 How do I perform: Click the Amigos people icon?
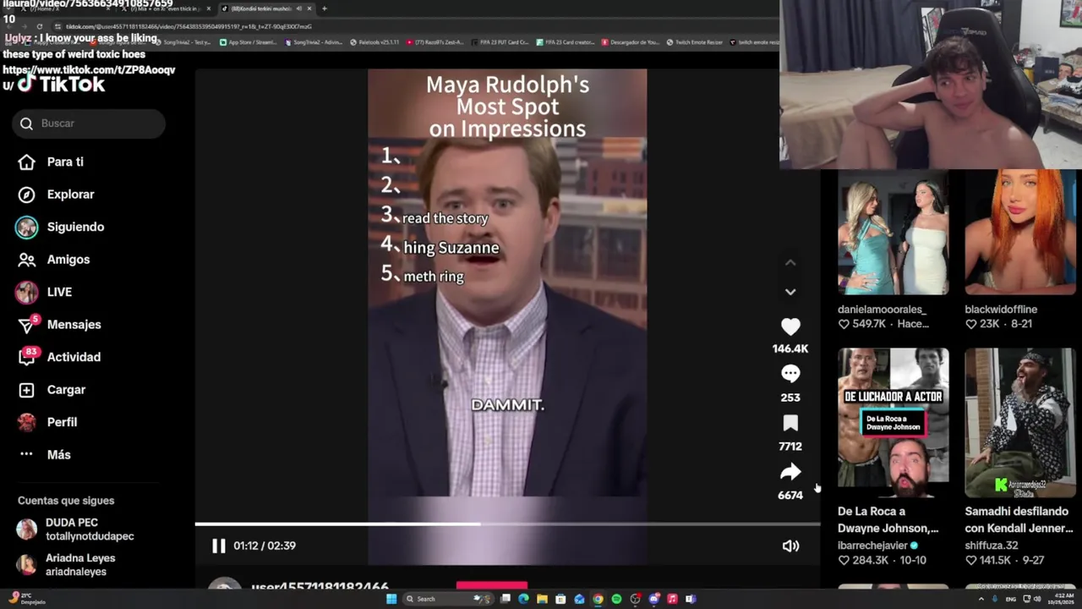[x=26, y=260]
